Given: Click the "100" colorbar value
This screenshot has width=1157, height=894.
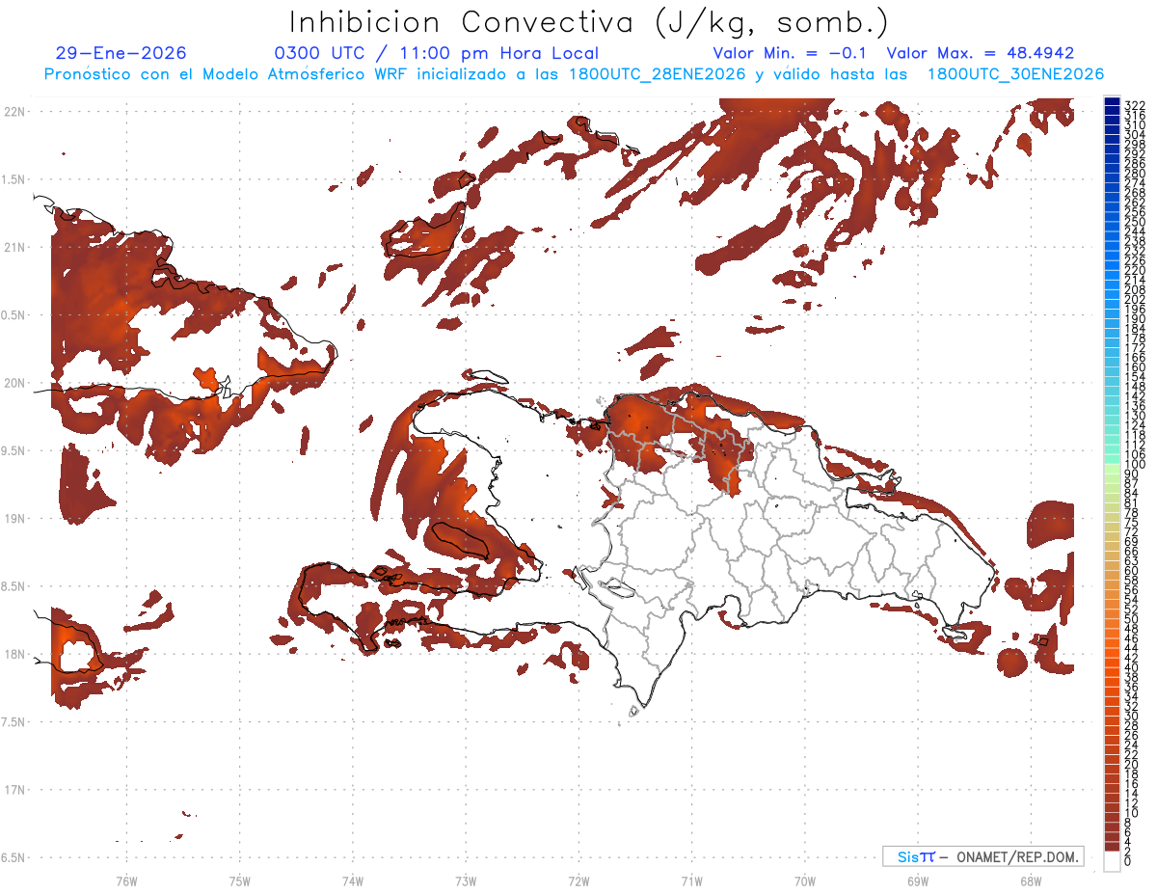Looking at the screenshot, I should click(x=1135, y=464).
